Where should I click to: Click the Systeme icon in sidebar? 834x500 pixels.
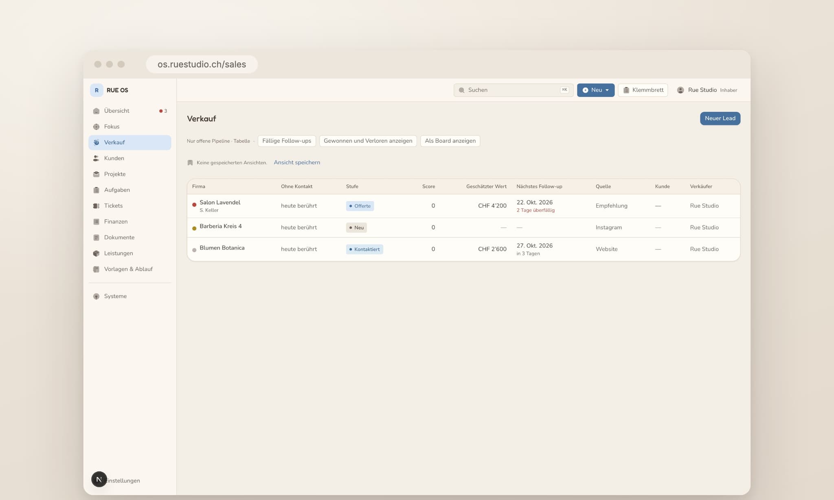(96, 297)
